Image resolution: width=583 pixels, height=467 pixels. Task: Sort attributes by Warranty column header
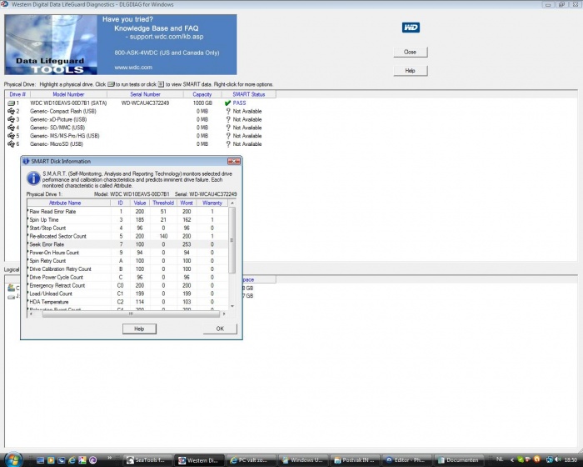coord(212,203)
